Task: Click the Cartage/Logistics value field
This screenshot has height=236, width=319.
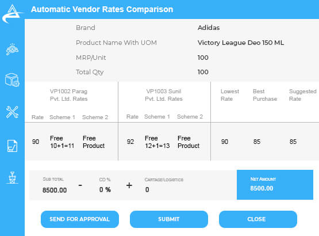Action: pyautogui.click(x=147, y=190)
